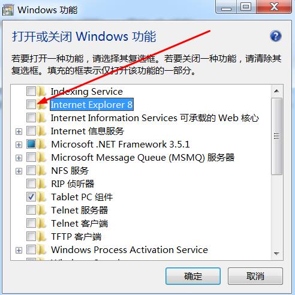
Task: Open the blue help question mark icon
Action: click(276, 36)
